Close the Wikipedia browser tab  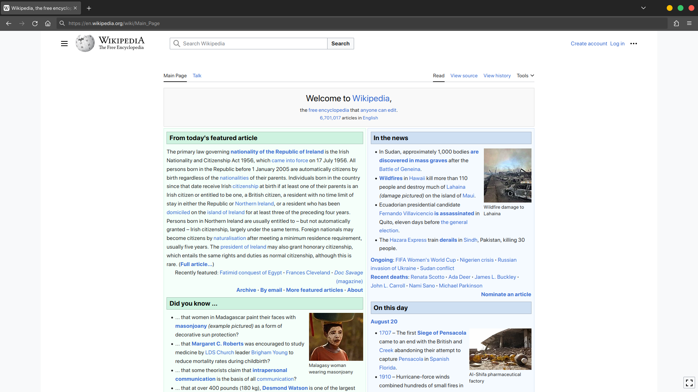pyautogui.click(x=75, y=8)
